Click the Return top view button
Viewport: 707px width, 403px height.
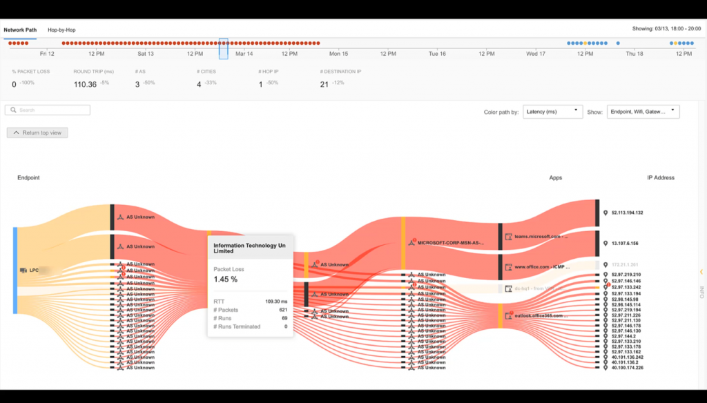(x=37, y=132)
